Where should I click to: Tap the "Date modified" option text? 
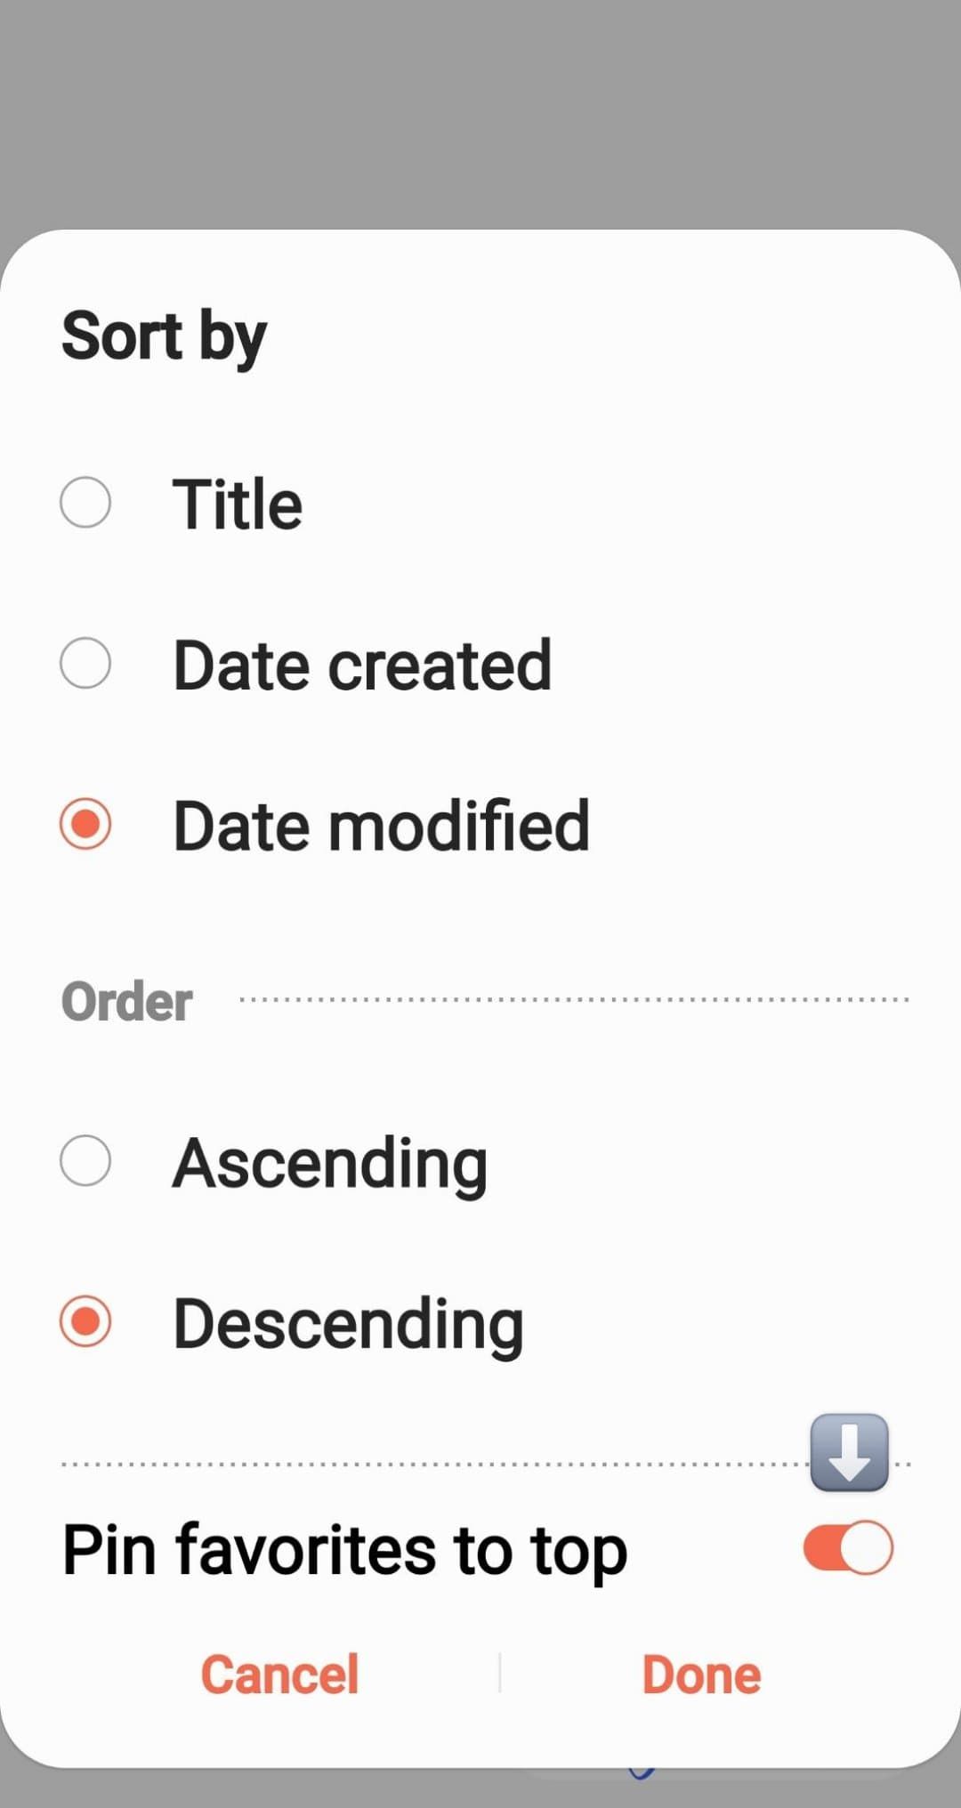tap(381, 826)
